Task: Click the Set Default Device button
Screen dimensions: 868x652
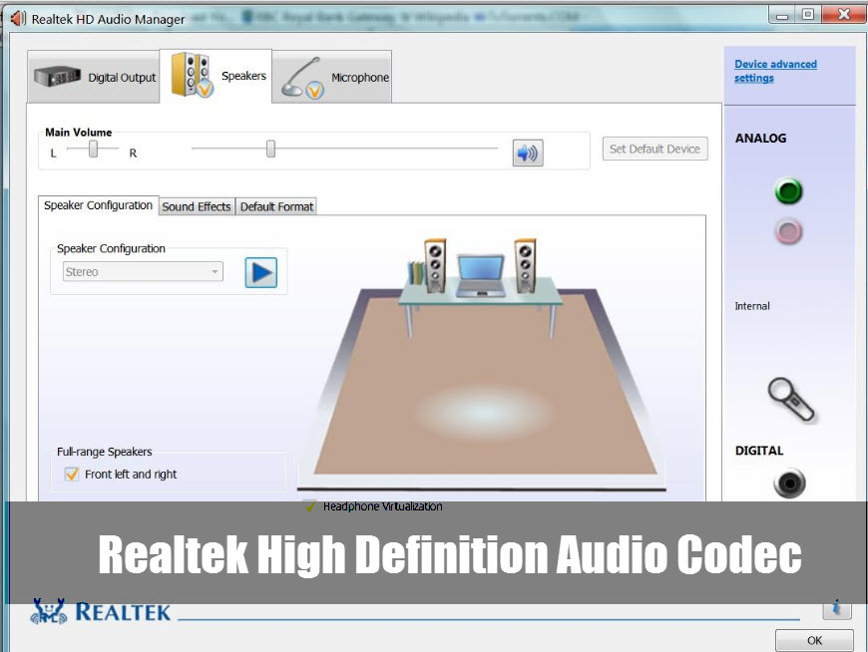Action: point(654,149)
